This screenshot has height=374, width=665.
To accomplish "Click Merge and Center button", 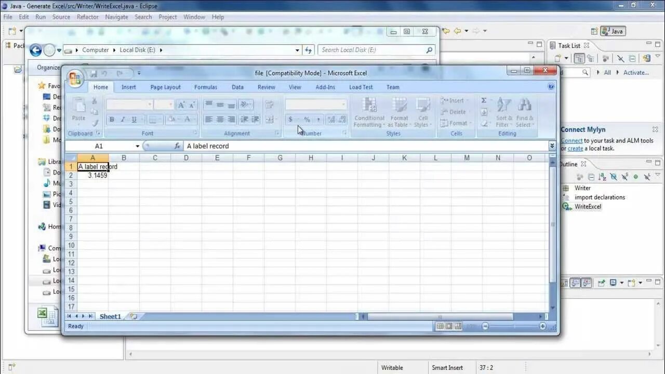I will 270,119.
